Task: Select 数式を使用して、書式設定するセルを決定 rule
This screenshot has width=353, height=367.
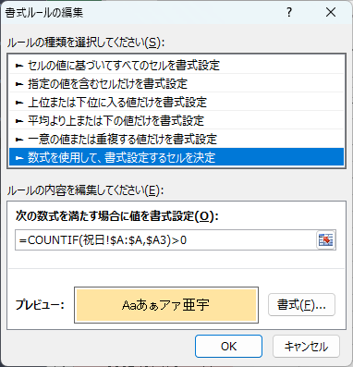Action: [176, 157]
